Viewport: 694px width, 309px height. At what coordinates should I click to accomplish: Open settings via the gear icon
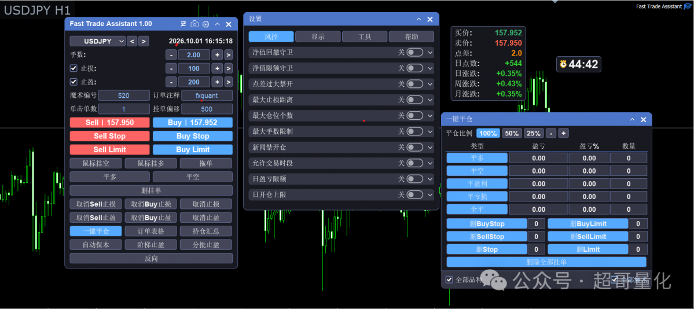point(205,24)
